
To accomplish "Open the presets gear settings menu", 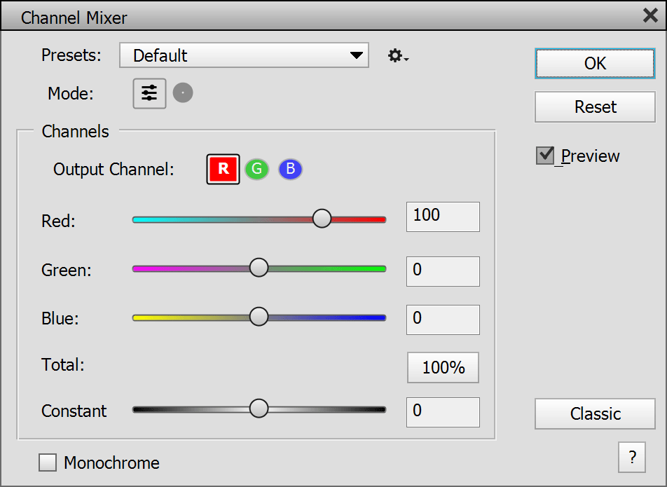I will 397,56.
